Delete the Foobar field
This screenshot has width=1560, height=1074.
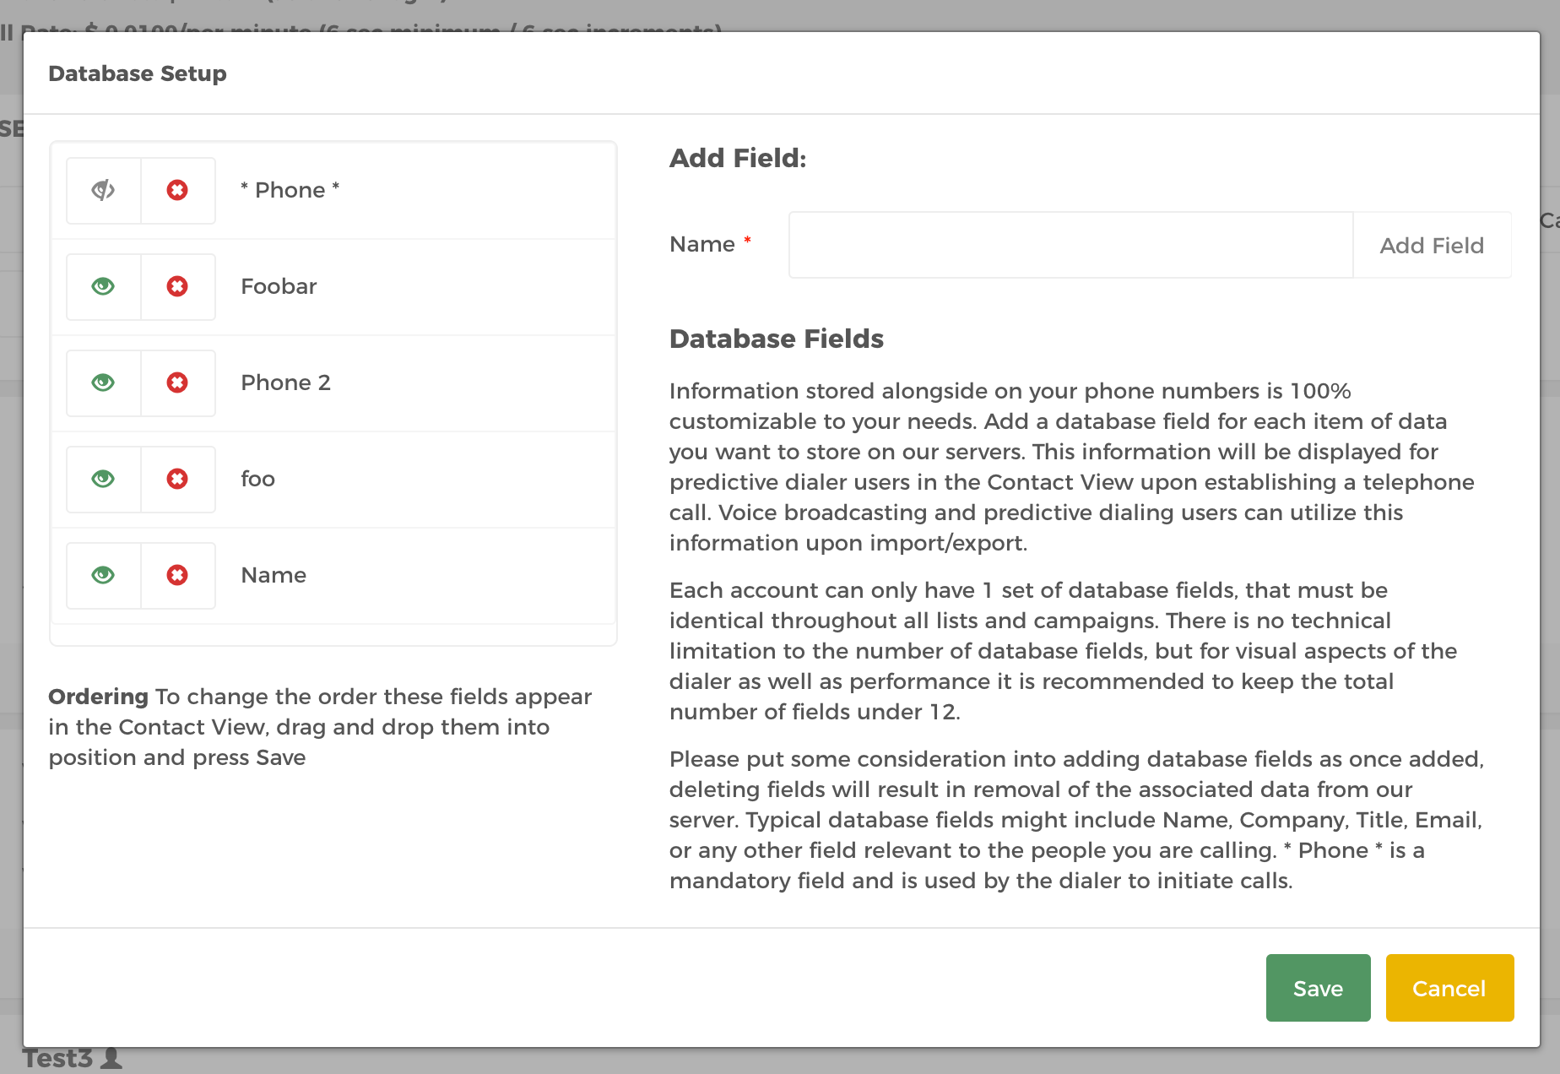177,287
